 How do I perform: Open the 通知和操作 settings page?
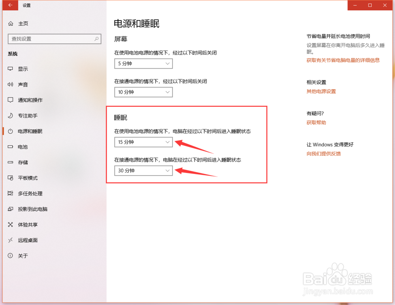coord(30,100)
